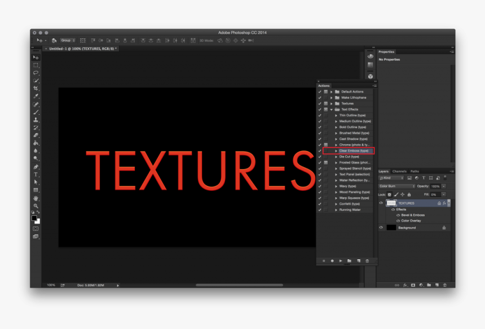Switch to the Channels tab

(399, 171)
